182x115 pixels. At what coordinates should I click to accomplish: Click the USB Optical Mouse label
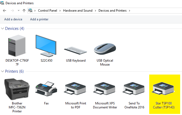coord(105,62)
